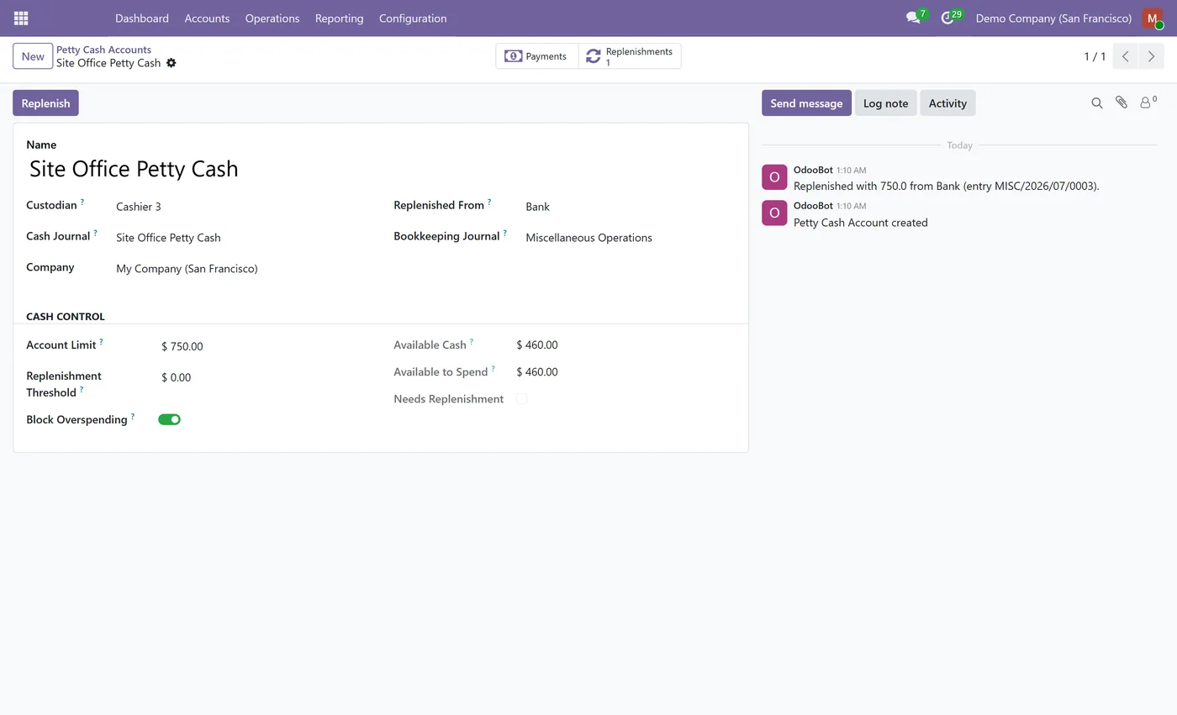1177x715 pixels.
Task: Follow the Petty Cash Accounts breadcrumb link
Action: [103, 50]
